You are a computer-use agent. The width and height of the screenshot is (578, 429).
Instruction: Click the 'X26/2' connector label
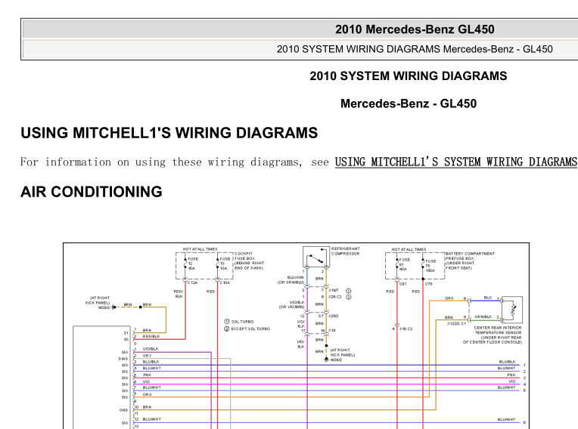point(333,316)
